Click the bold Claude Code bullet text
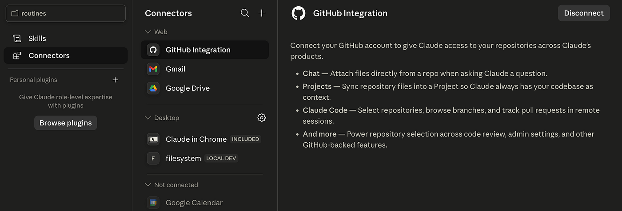The image size is (622, 211). (x=325, y=110)
